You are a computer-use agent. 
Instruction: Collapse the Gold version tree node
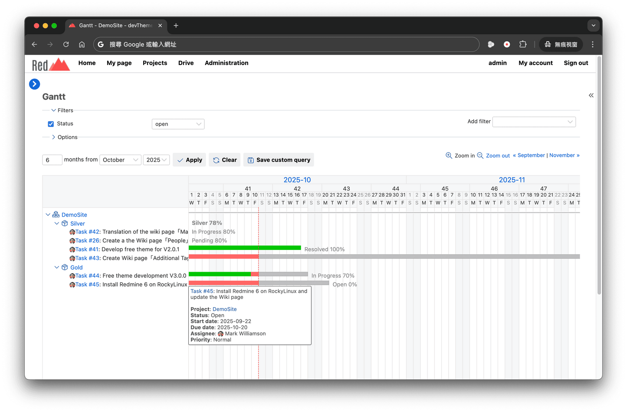tap(57, 267)
